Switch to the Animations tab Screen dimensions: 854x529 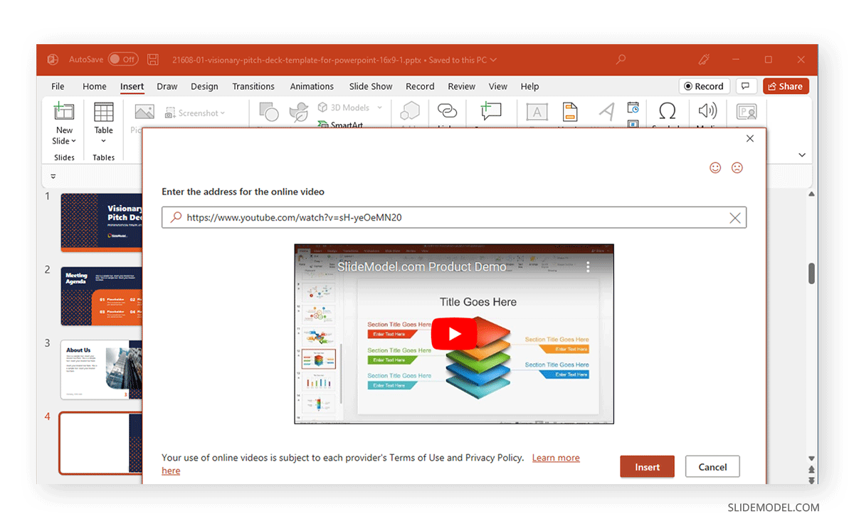pyautogui.click(x=312, y=86)
